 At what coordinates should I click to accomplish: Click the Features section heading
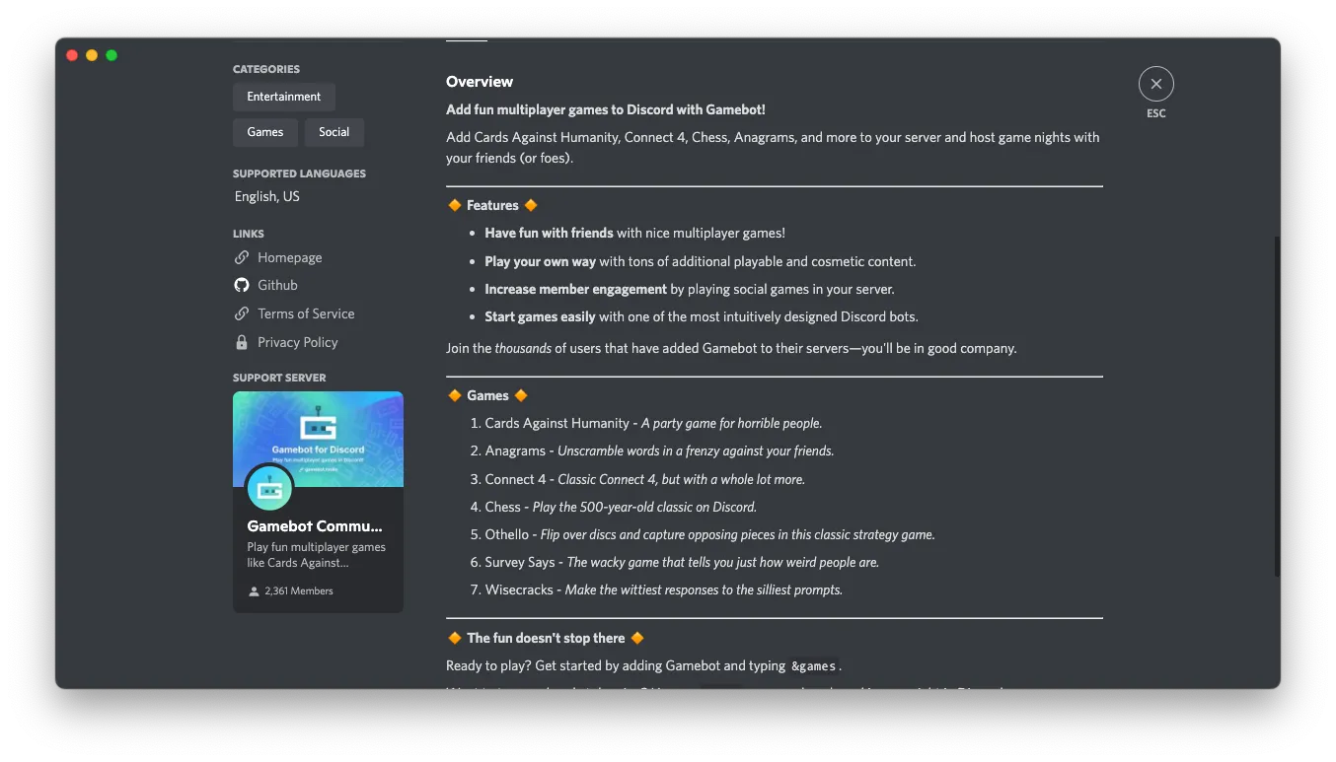(492, 205)
